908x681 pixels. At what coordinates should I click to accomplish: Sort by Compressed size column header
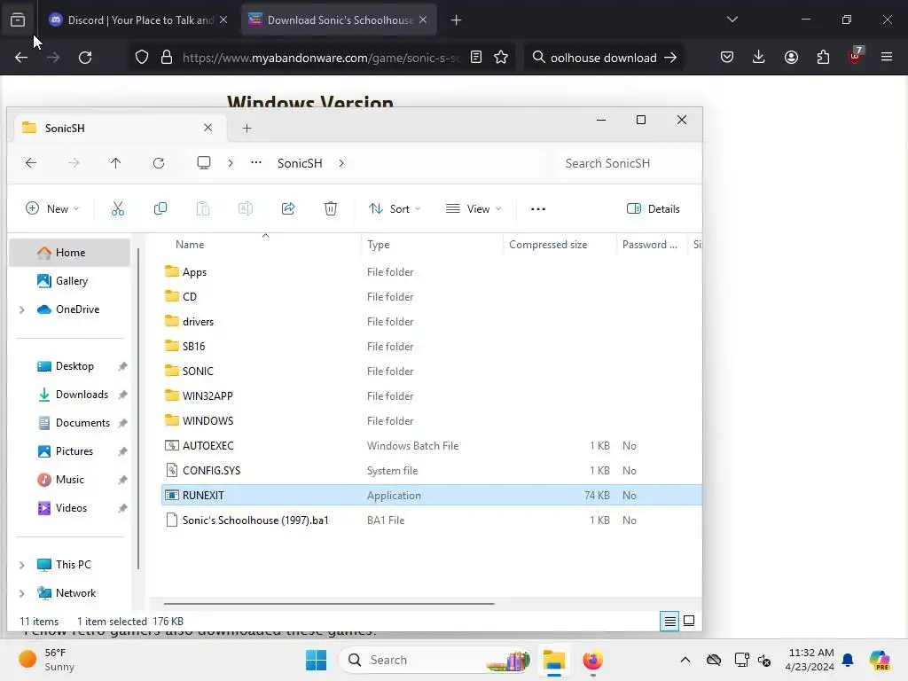pos(548,245)
